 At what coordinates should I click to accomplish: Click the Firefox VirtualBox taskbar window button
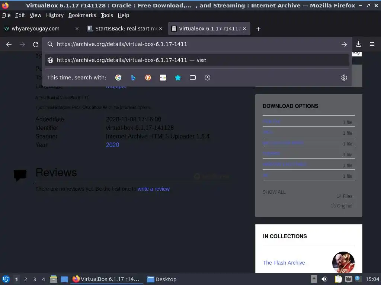(107, 279)
